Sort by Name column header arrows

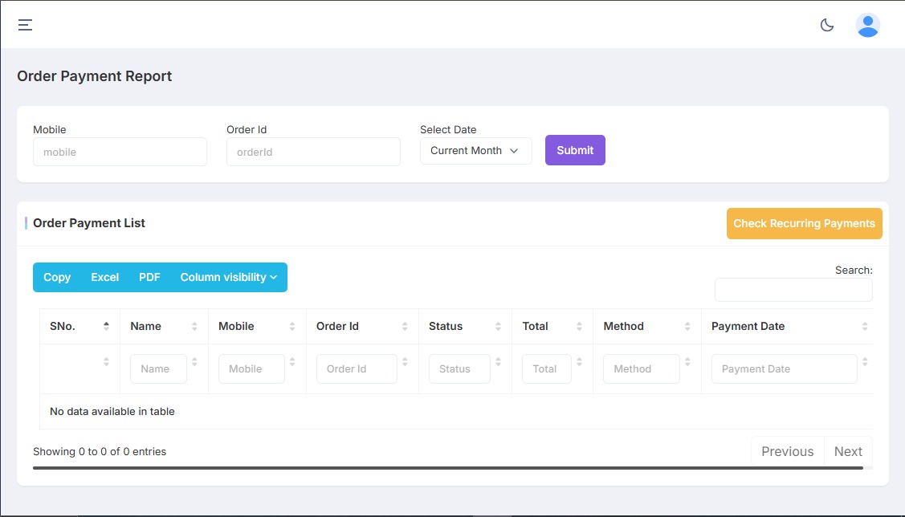pyautogui.click(x=194, y=326)
